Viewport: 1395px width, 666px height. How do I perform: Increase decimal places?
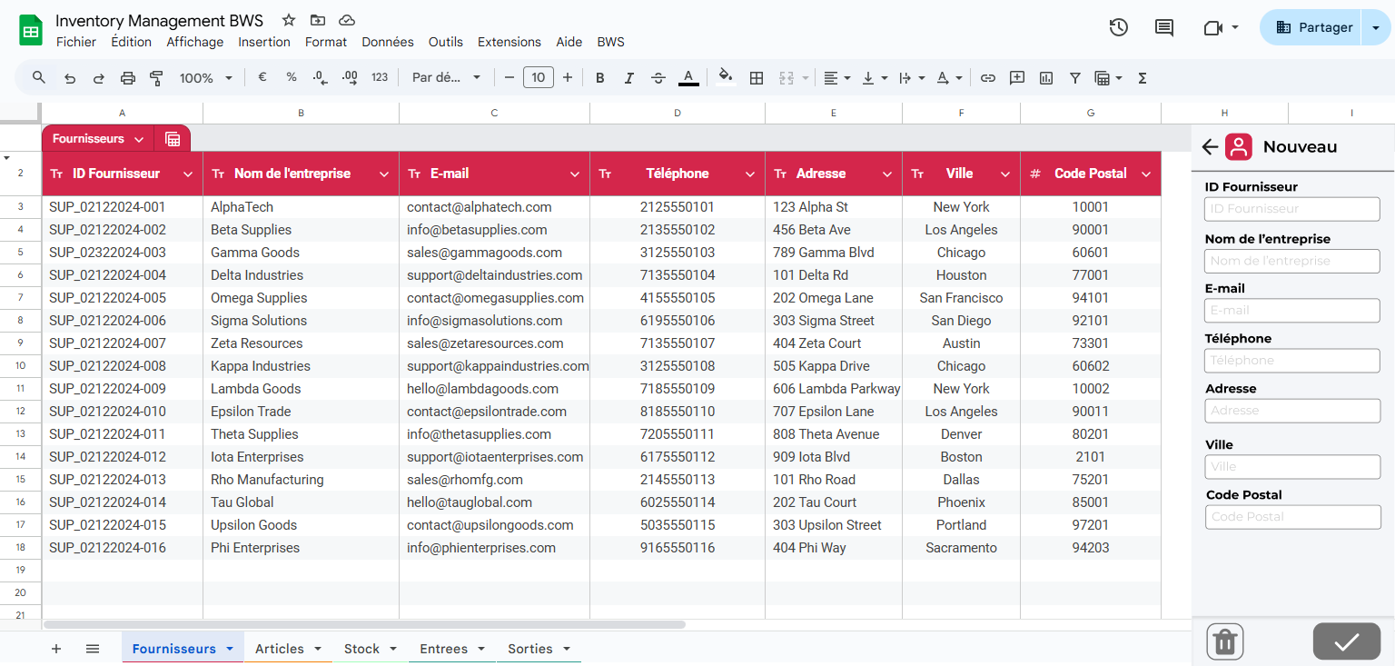[x=350, y=78]
